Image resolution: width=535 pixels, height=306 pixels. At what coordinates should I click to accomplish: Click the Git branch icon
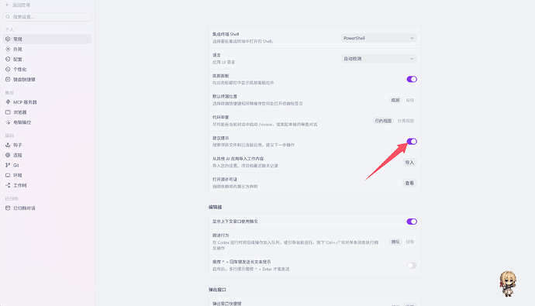[x=8, y=165]
